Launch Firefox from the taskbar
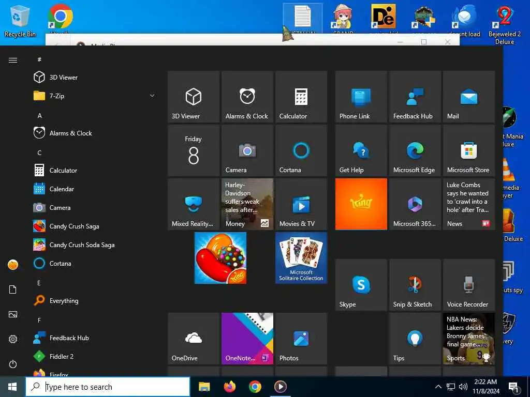530x397 pixels. tap(229, 387)
